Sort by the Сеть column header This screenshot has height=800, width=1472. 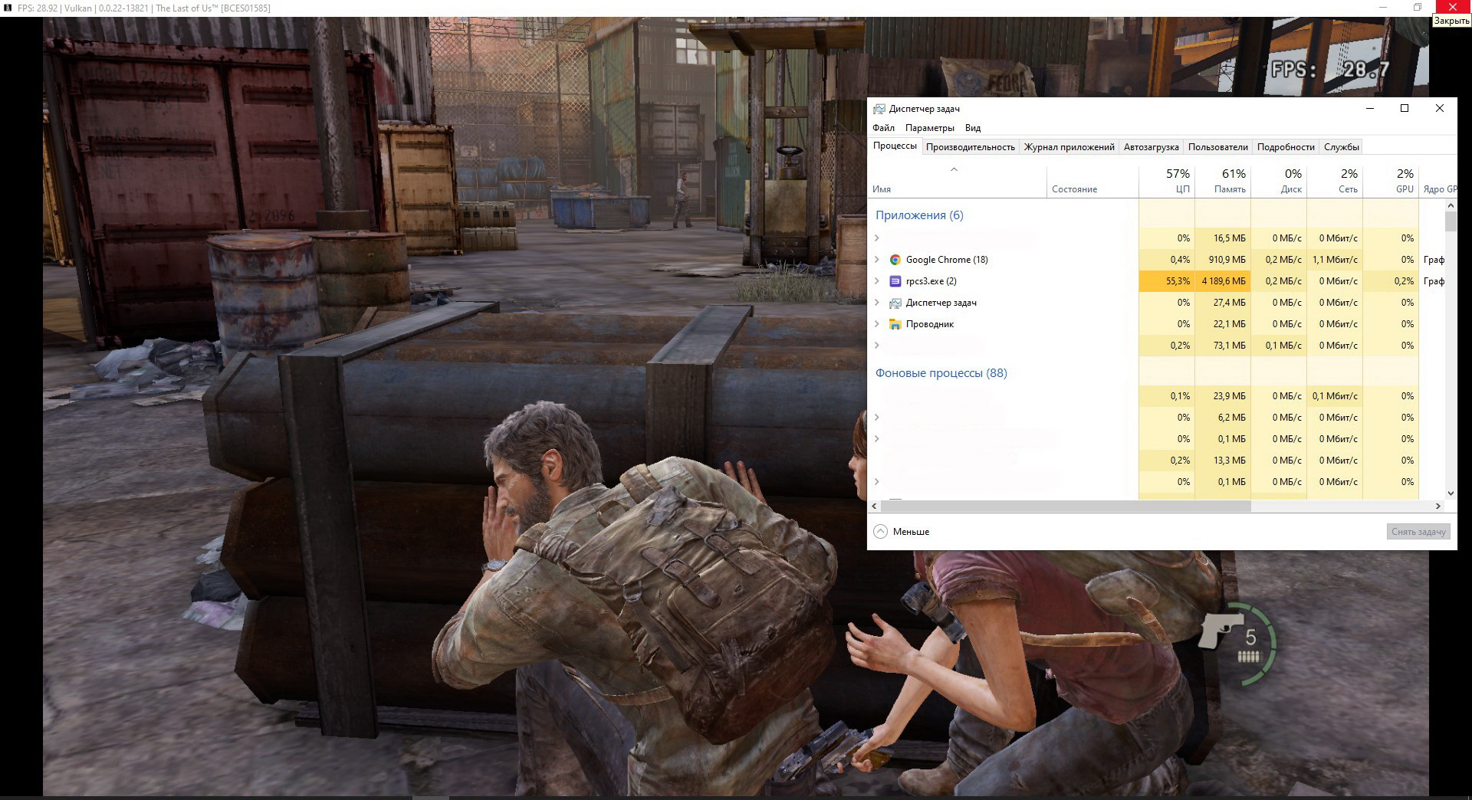point(1334,181)
